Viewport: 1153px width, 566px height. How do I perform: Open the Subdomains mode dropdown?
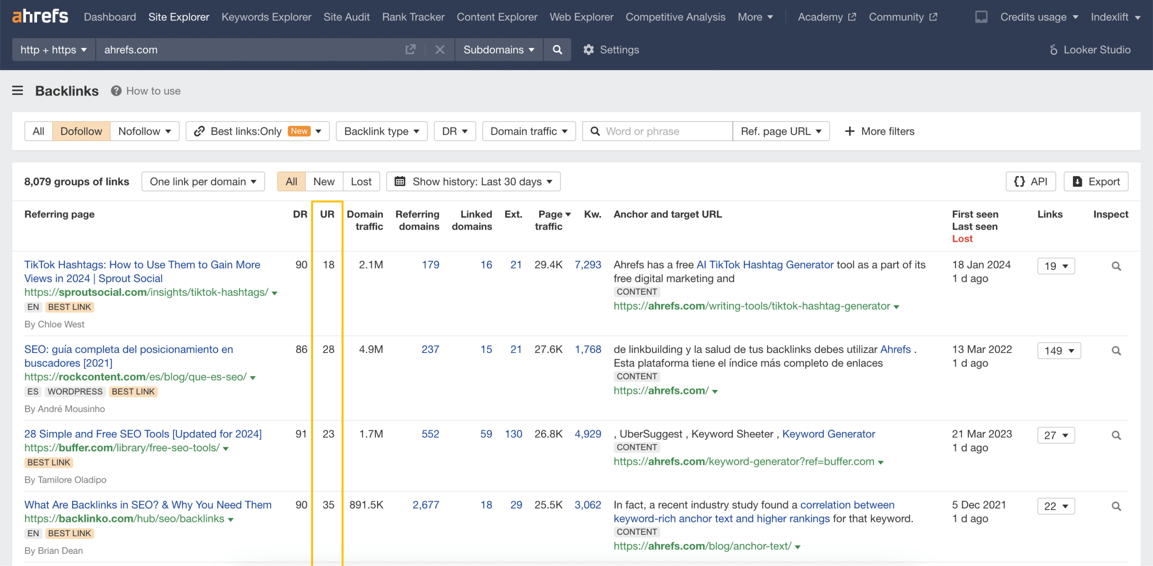click(x=499, y=50)
